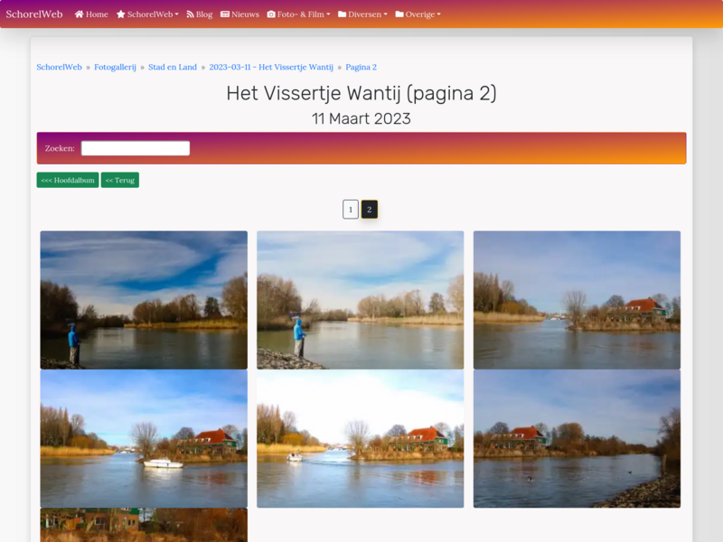Click the camera icon beside Foto- & Film
Screen dimensions: 723x542
[x=271, y=14]
